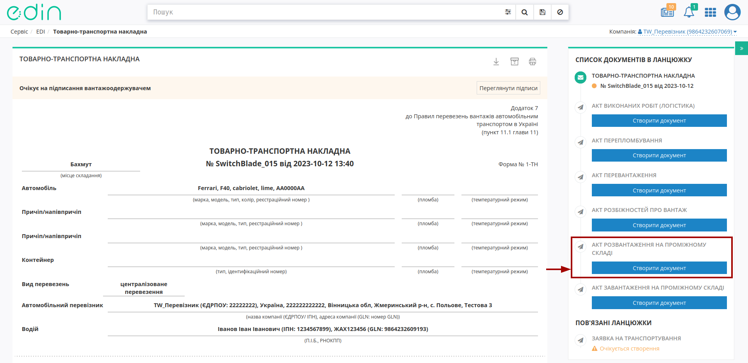Click paper plane icon beside АКТ РОЗВАНТАЖЕННЯ
Screen dimensions: 748x363
tap(581, 246)
